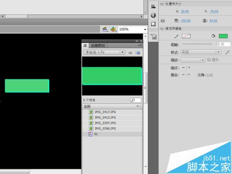The width and height of the screenshot is (232, 174).
Task: Click the library preview thumbnail
Action: click(112, 76)
